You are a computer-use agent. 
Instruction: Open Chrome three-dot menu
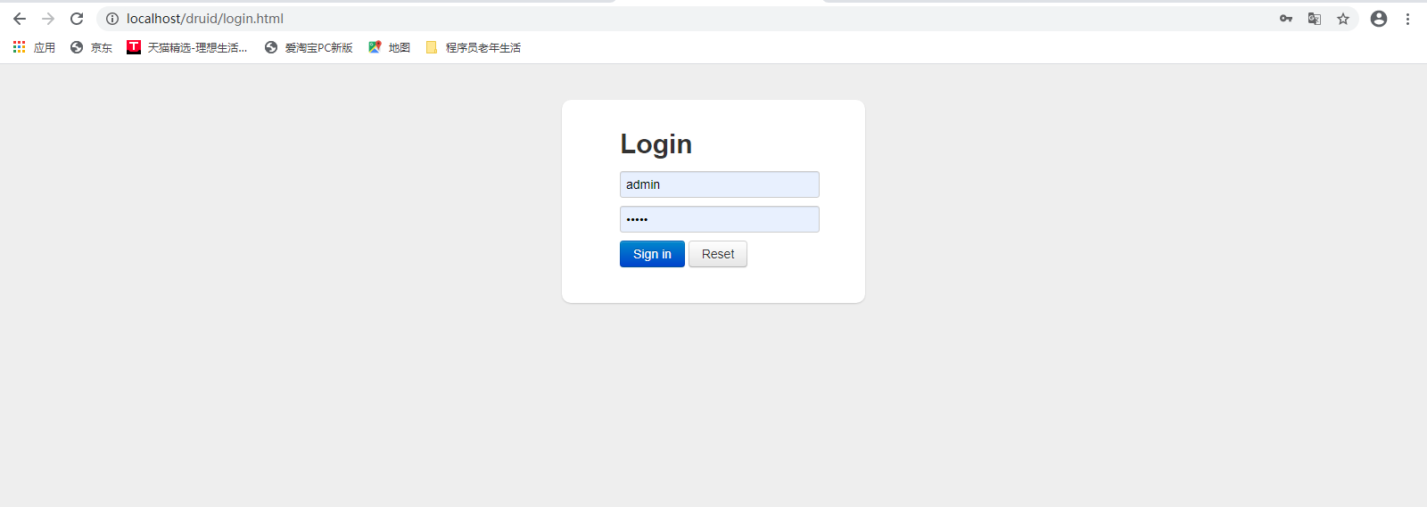[1407, 19]
